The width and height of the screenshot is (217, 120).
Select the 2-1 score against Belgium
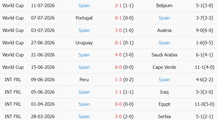(118, 6)
